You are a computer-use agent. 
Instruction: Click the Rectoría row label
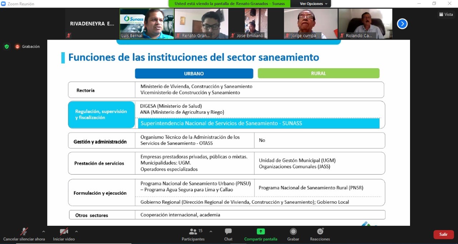(86, 90)
